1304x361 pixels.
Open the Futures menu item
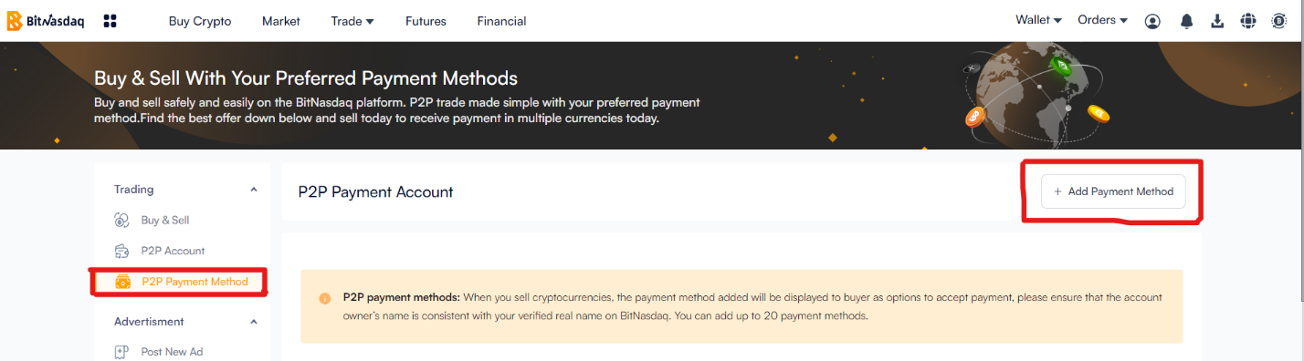coord(426,21)
